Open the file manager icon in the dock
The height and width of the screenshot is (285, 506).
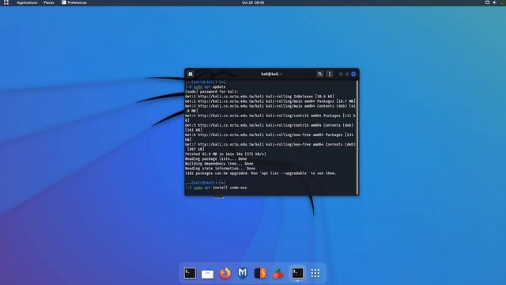207,274
